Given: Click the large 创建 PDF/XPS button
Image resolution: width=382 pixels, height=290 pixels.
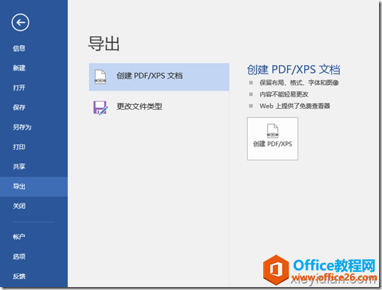Looking at the screenshot, I should (x=273, y=138).
